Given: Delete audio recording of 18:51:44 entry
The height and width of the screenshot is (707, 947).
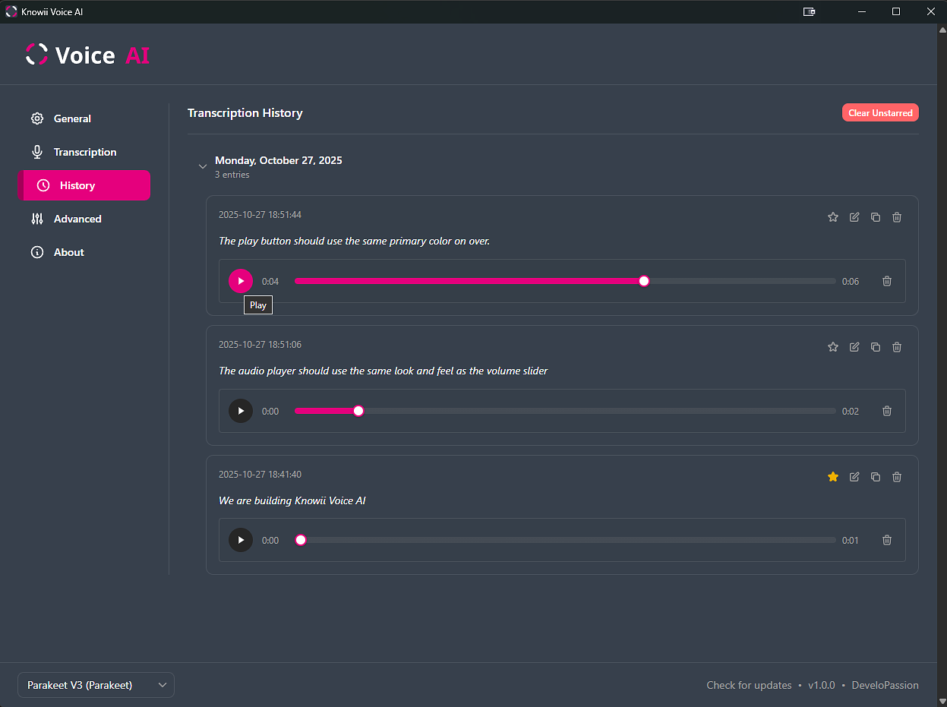Looking at the screenshot, I should (x=887, y=281).
